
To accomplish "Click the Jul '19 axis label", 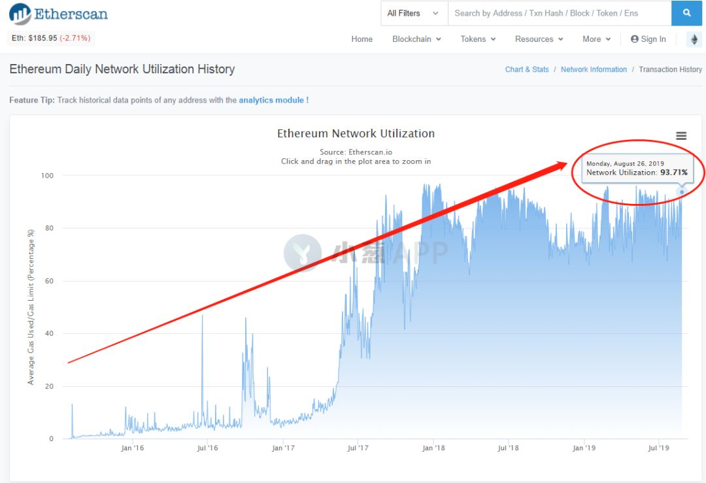I will pyautogui.click(x=658, y=448).
